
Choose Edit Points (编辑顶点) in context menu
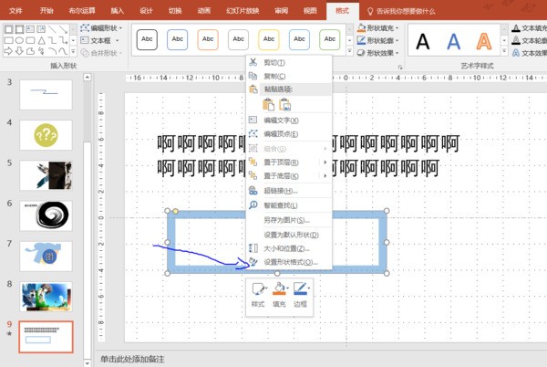tap(281, 134)
